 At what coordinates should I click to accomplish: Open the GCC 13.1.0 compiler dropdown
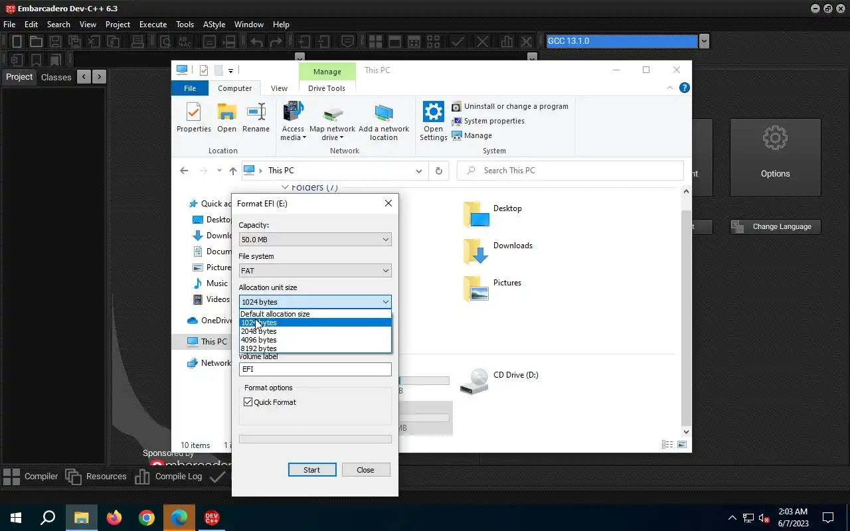[x=704, y=41]
